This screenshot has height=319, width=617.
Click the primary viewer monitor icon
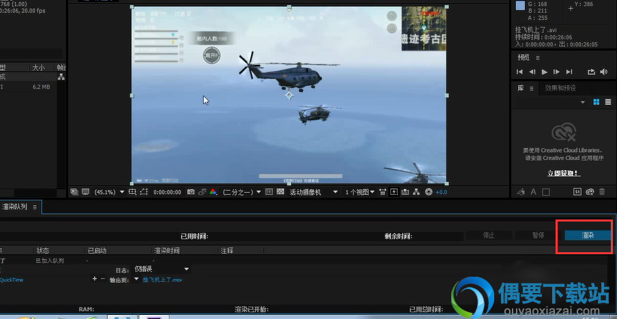85,192
